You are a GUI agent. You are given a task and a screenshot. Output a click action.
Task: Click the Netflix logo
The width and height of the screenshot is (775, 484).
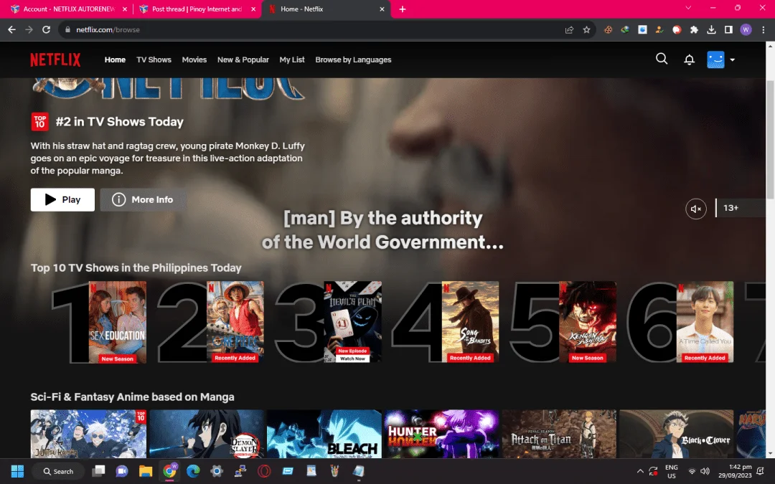[55, 60]
